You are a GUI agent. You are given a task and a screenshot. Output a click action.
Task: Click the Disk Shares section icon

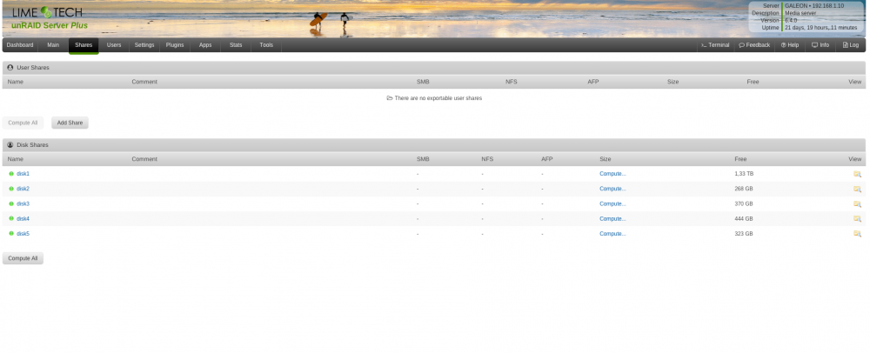click(x=10, y=144)
